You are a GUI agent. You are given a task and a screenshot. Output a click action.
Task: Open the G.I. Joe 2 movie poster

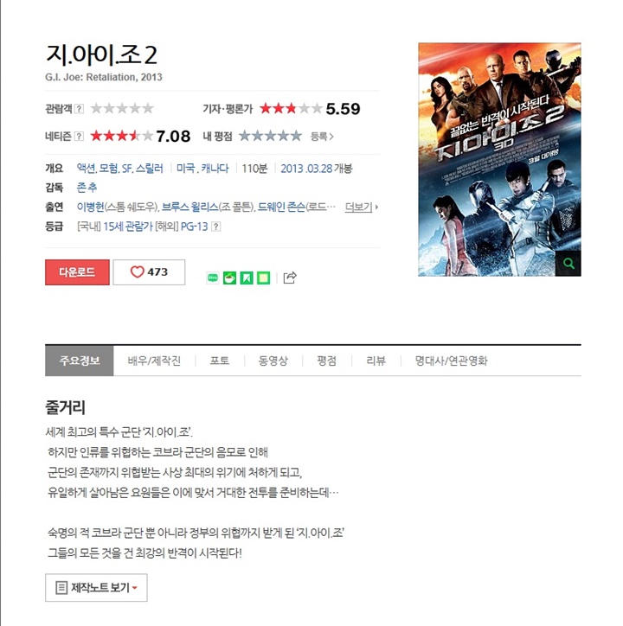click(x=499, y=159)
